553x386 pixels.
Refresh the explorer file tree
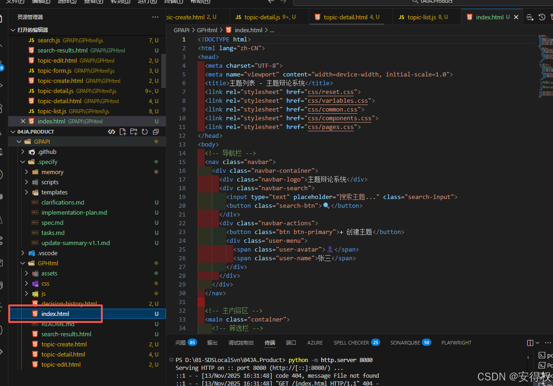(x=145, y=132)
